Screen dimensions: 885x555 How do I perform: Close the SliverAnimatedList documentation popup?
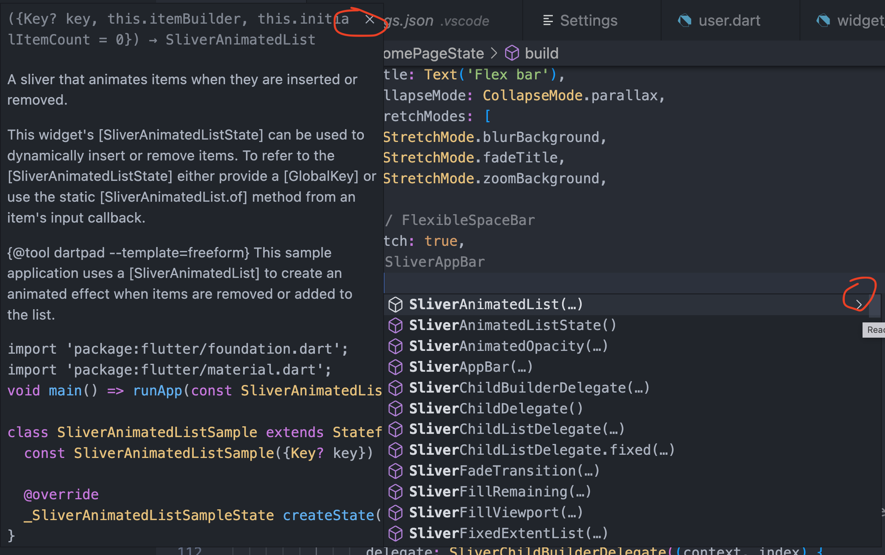click(x=369, y=19)
